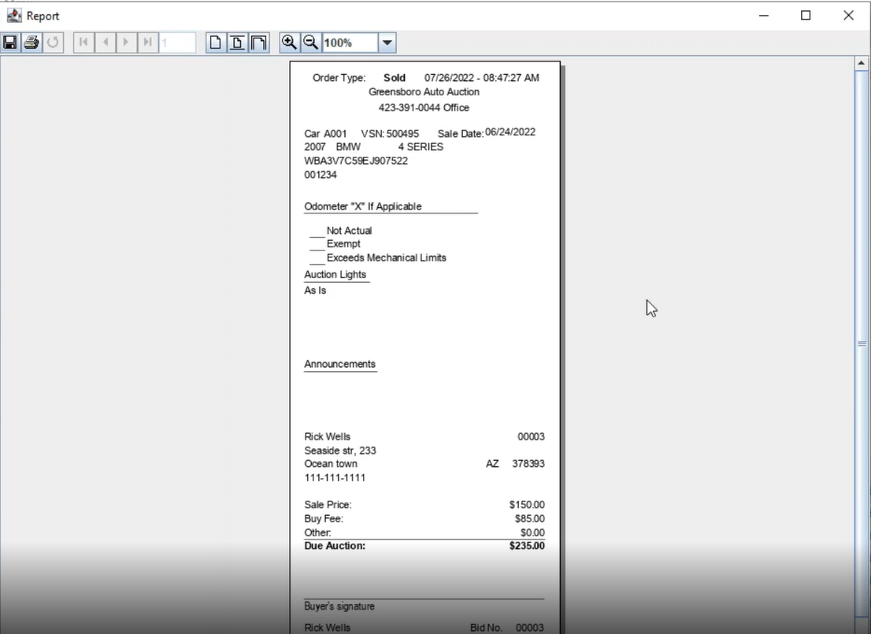The image size is (871, 634).
Task: Zoom in with magnifier plus icon
Action: 289,43
